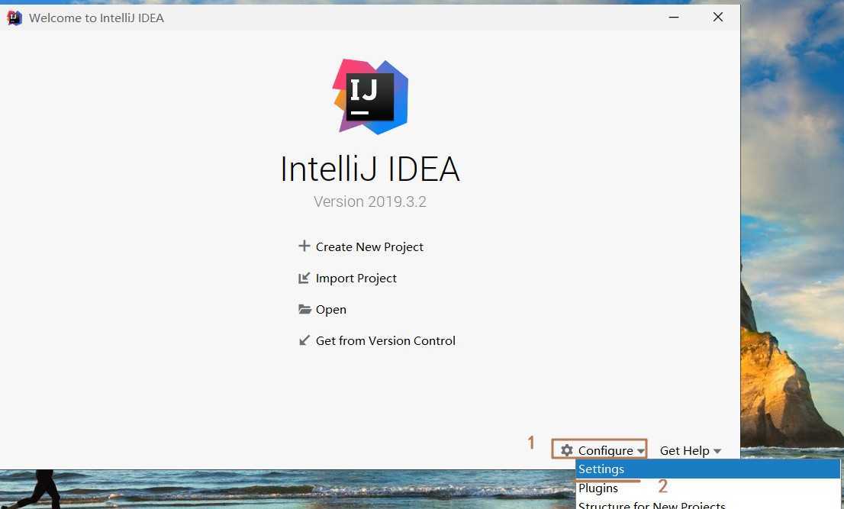Click the IntelliJ IDEA heading text

pos(370,169)
